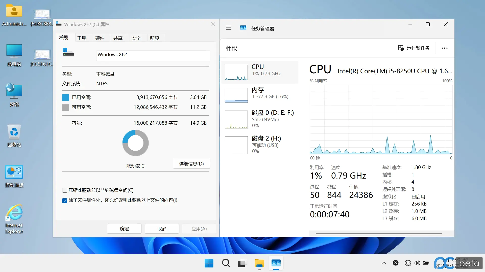Screen dimensions: 485x272
Task: Switch to the 配额 tab
Action: pos(154,38)
